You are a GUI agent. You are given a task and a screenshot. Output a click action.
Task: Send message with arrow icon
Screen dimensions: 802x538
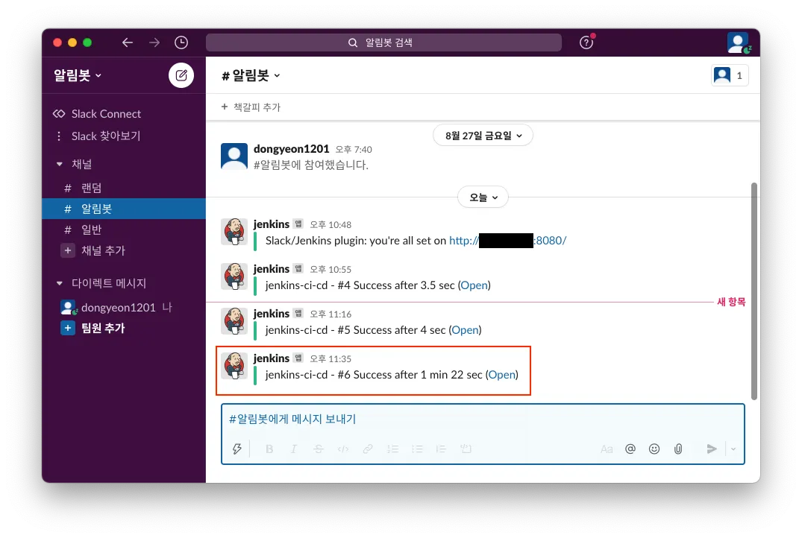pyautogui.click(x=712, y=449)
